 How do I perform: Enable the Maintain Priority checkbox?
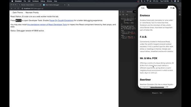tap(24, 12)
